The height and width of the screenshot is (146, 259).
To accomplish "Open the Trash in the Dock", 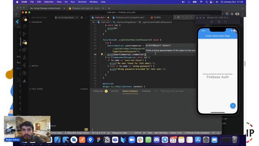I will click(x=235, y=140).
